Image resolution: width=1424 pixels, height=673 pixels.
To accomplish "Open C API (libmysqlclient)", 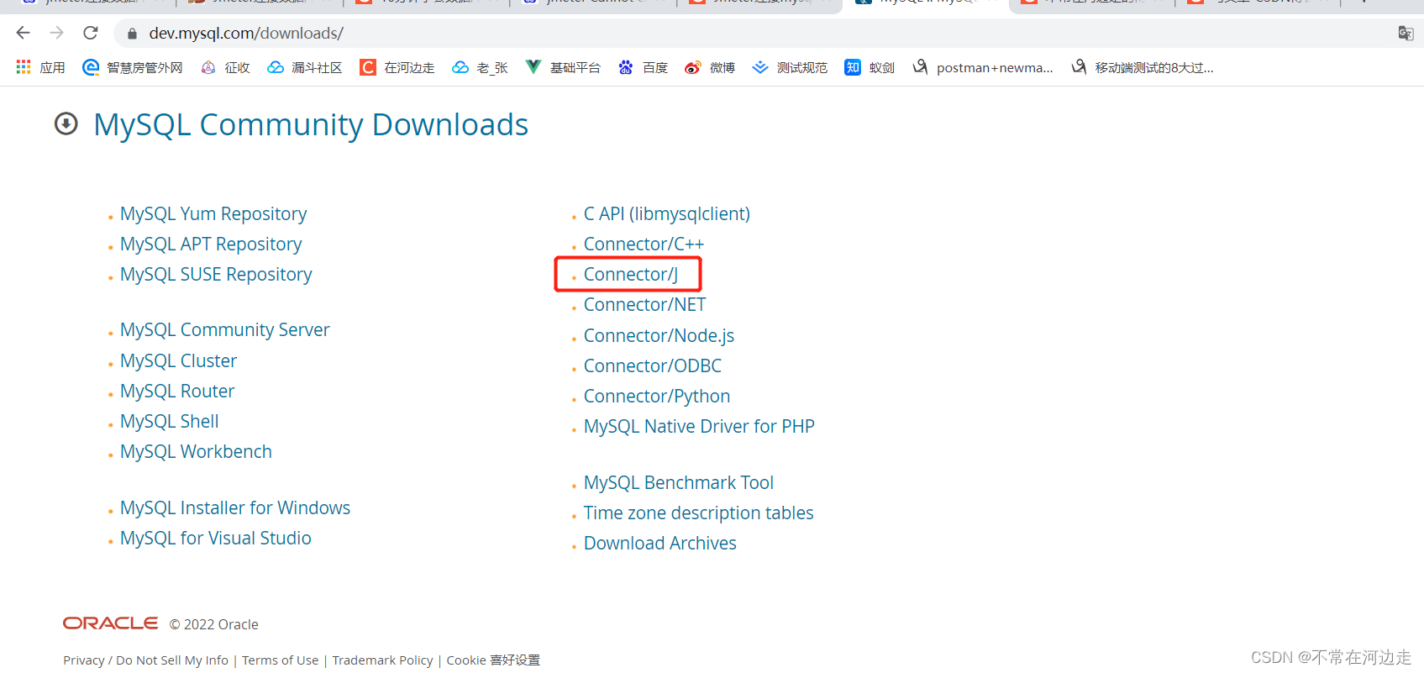I will [667, 213].
